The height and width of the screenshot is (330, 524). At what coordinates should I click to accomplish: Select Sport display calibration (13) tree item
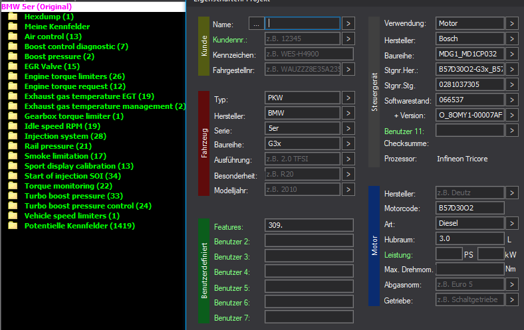click(79, 166)
